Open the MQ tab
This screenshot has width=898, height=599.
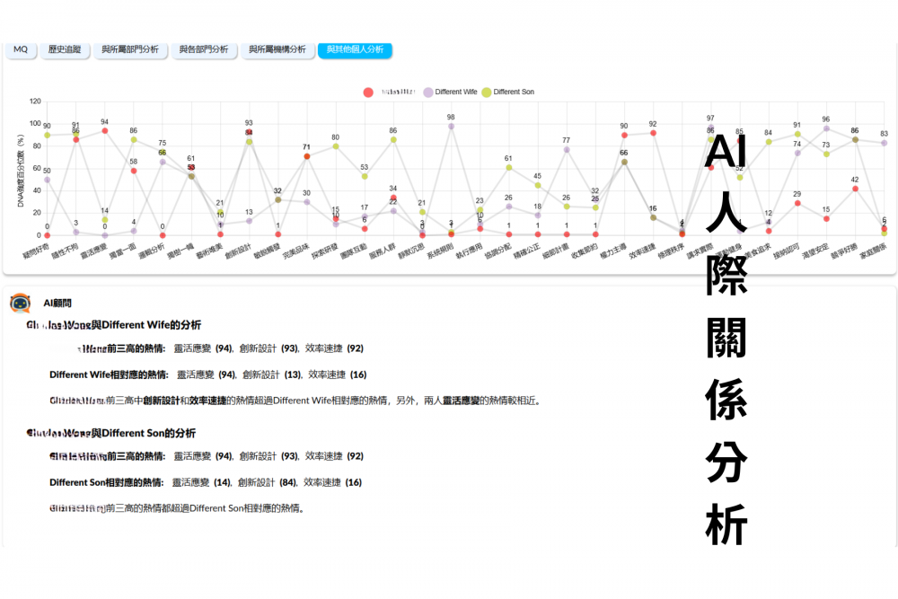pyautogui.click(x=20, y=49)
